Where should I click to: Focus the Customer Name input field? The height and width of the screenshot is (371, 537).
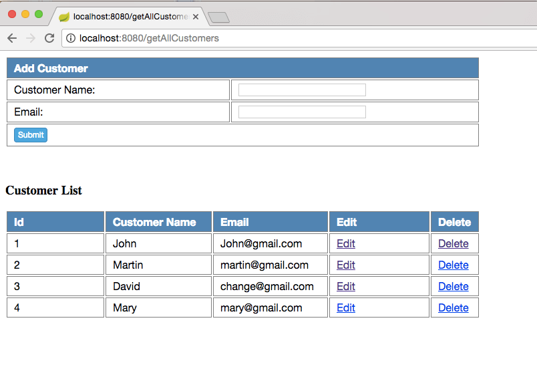(302, 90)
